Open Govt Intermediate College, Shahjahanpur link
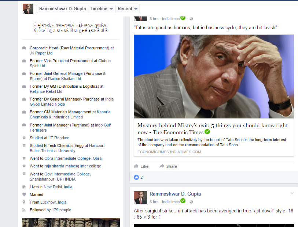The height and width of the screenshot is (227, 298). [x=60, y=177]
